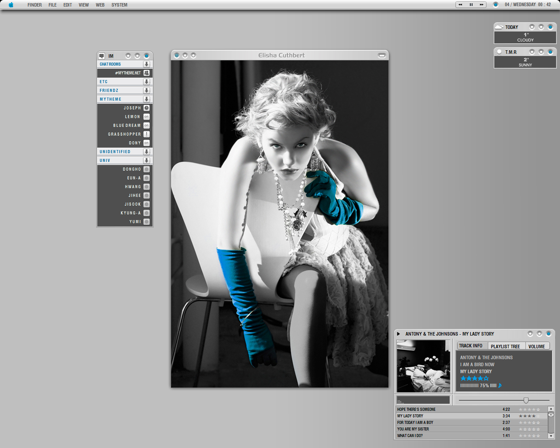The image size is (560, 448).
Task: Click the group icon next to #MYTHEME.NET
Action: coord(147,73)
